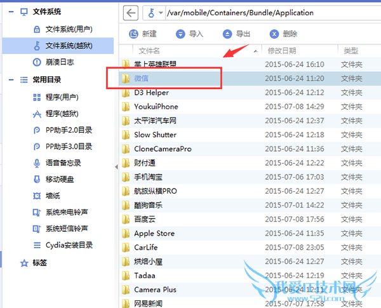381x308 pixels.
Task: Click the 导出 export button
Action: (237, 34)
